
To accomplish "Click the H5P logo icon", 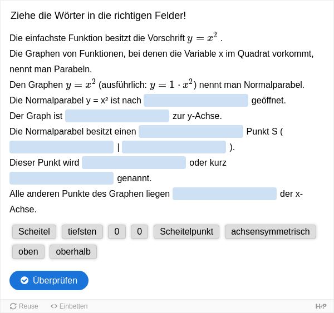I will click(321, 306).
